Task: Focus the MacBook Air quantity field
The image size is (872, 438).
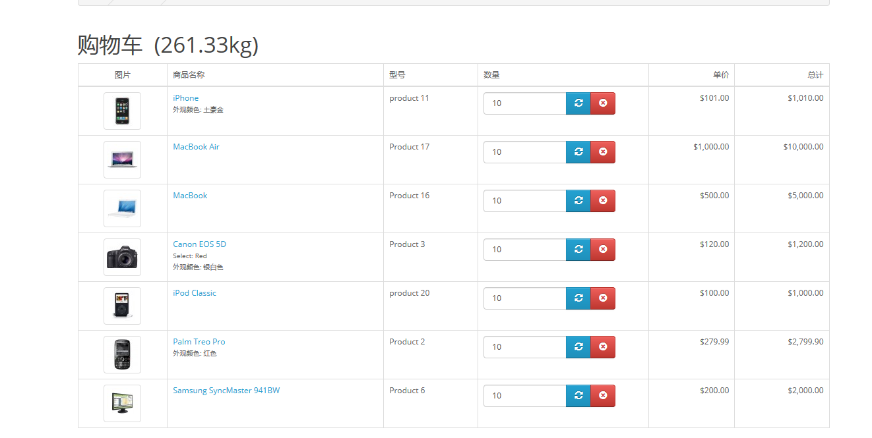Action: point(525,152)
